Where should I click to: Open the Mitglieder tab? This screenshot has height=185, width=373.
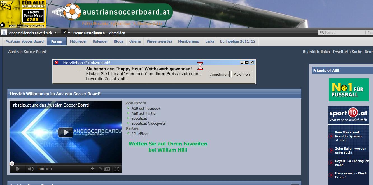[x=78, y=41]
